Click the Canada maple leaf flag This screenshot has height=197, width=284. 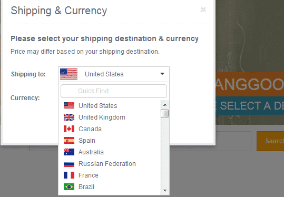click(x=69, y=129)
